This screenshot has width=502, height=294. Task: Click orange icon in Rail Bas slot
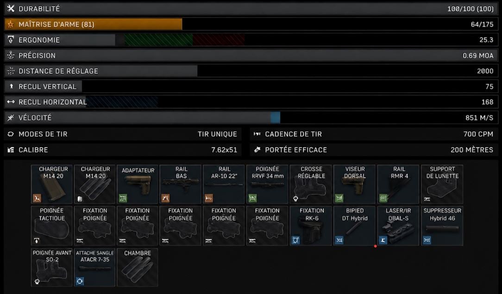pyautogui.click(x=165, y=198)
